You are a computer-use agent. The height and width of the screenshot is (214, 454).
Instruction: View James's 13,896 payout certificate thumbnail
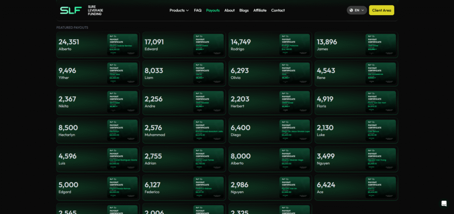pyautogui.click(x=380, y=45)
